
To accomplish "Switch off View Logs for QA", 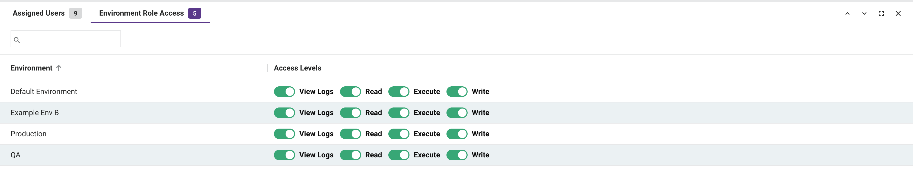I will click(284, 155).
